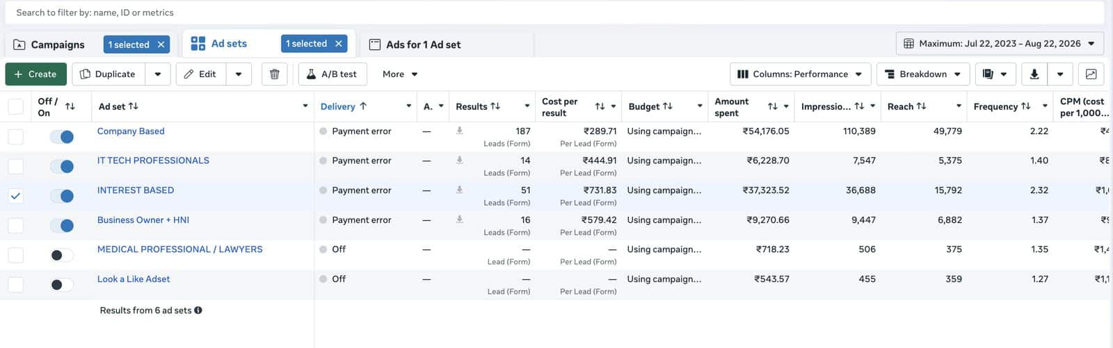The width and height of the screenshot is (1113, 348).
Task: Open the Edit options dropdown arrow
Action: tap(239, 74)
